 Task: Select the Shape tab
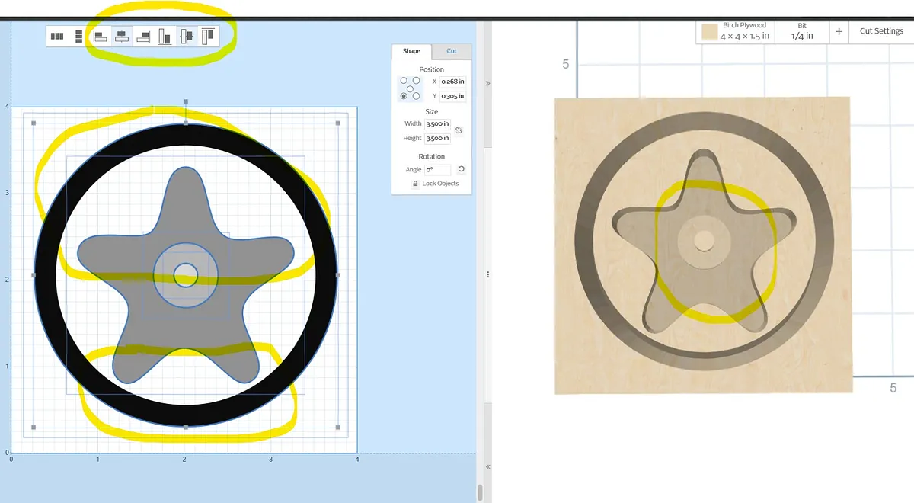point(411,51)
